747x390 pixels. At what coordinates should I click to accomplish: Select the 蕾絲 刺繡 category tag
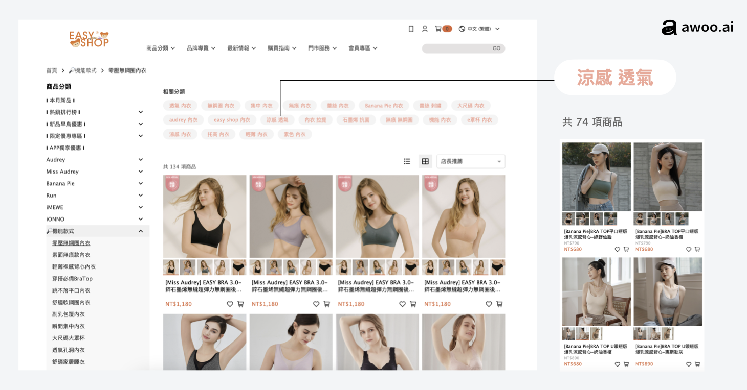pyautogui.click(x=430, y=106)
